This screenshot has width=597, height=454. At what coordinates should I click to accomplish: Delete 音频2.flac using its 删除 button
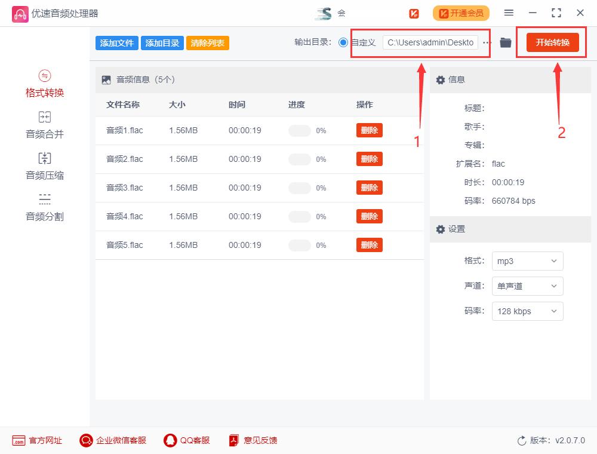[369, 159]
